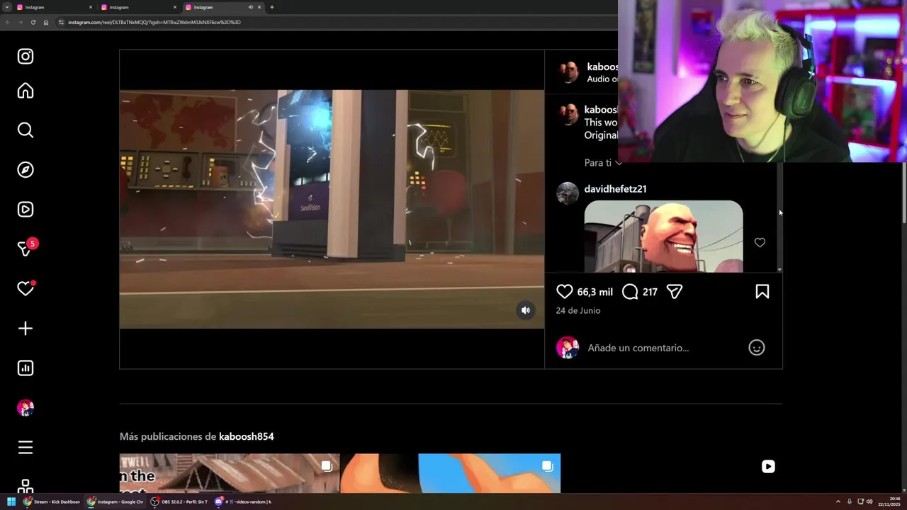Click the comments panel scrollbar
The height and width of the screenshot is (510, 907).
(x=779, y=216)
